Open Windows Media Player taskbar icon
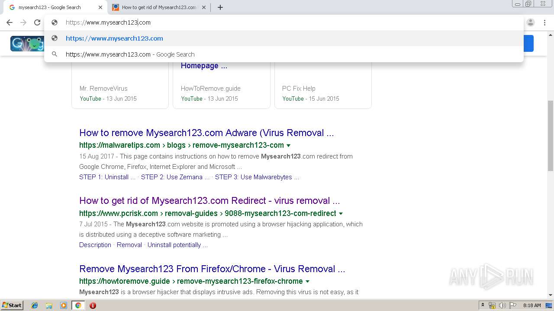 click(64, 305)
